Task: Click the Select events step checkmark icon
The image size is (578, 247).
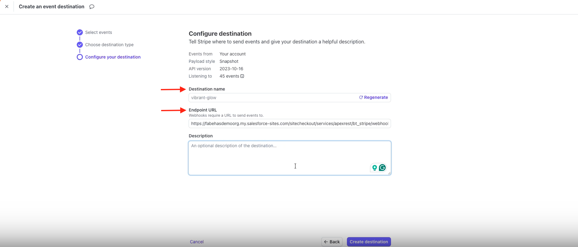Action: point(80,32)
